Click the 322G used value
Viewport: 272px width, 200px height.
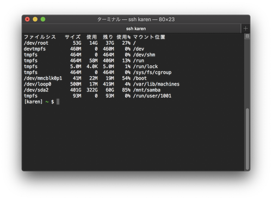coord(92,90)
